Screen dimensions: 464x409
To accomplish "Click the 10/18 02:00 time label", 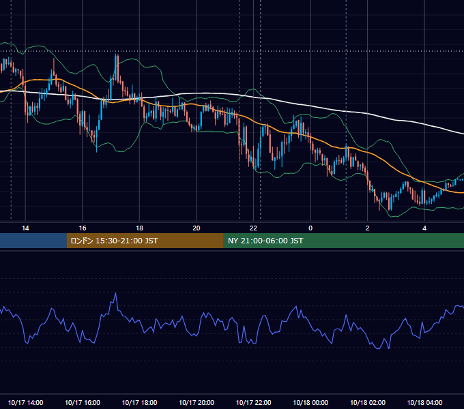I will click(368, 402).
